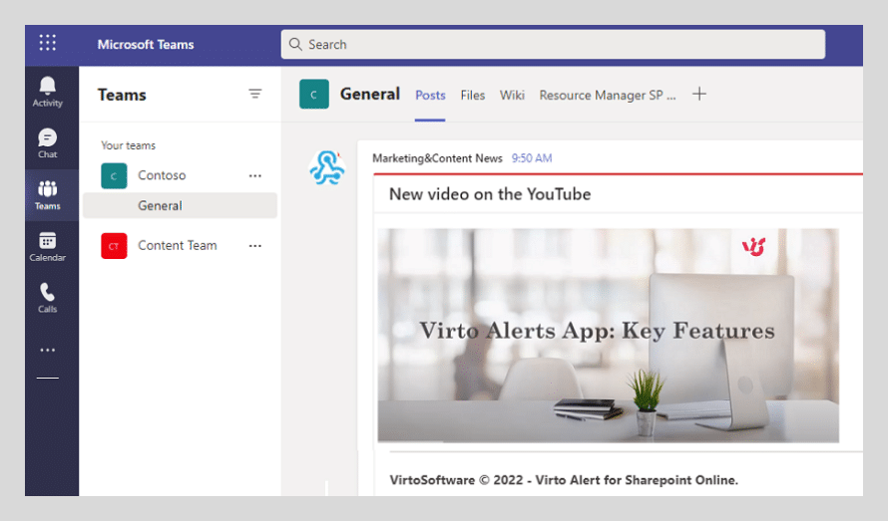Select the General channel in list
The image size is (888, 521).
pos(180,206)
